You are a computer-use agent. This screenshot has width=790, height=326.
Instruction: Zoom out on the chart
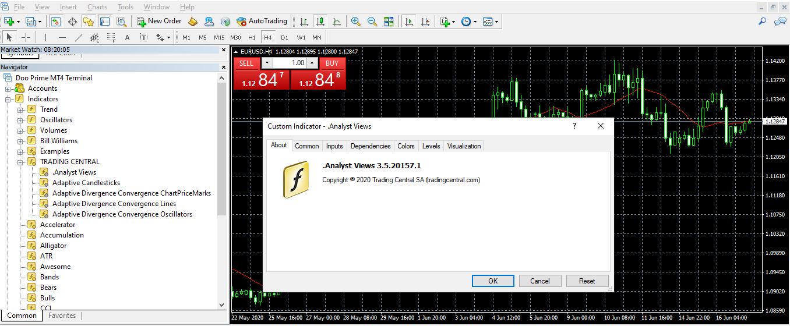tap(372, 22)
